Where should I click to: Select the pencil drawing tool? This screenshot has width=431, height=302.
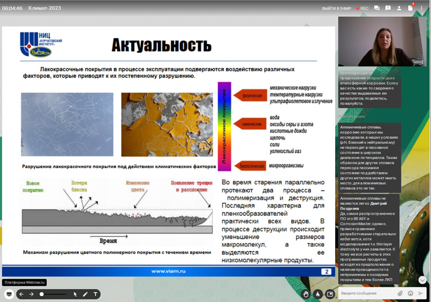[85, 294]
